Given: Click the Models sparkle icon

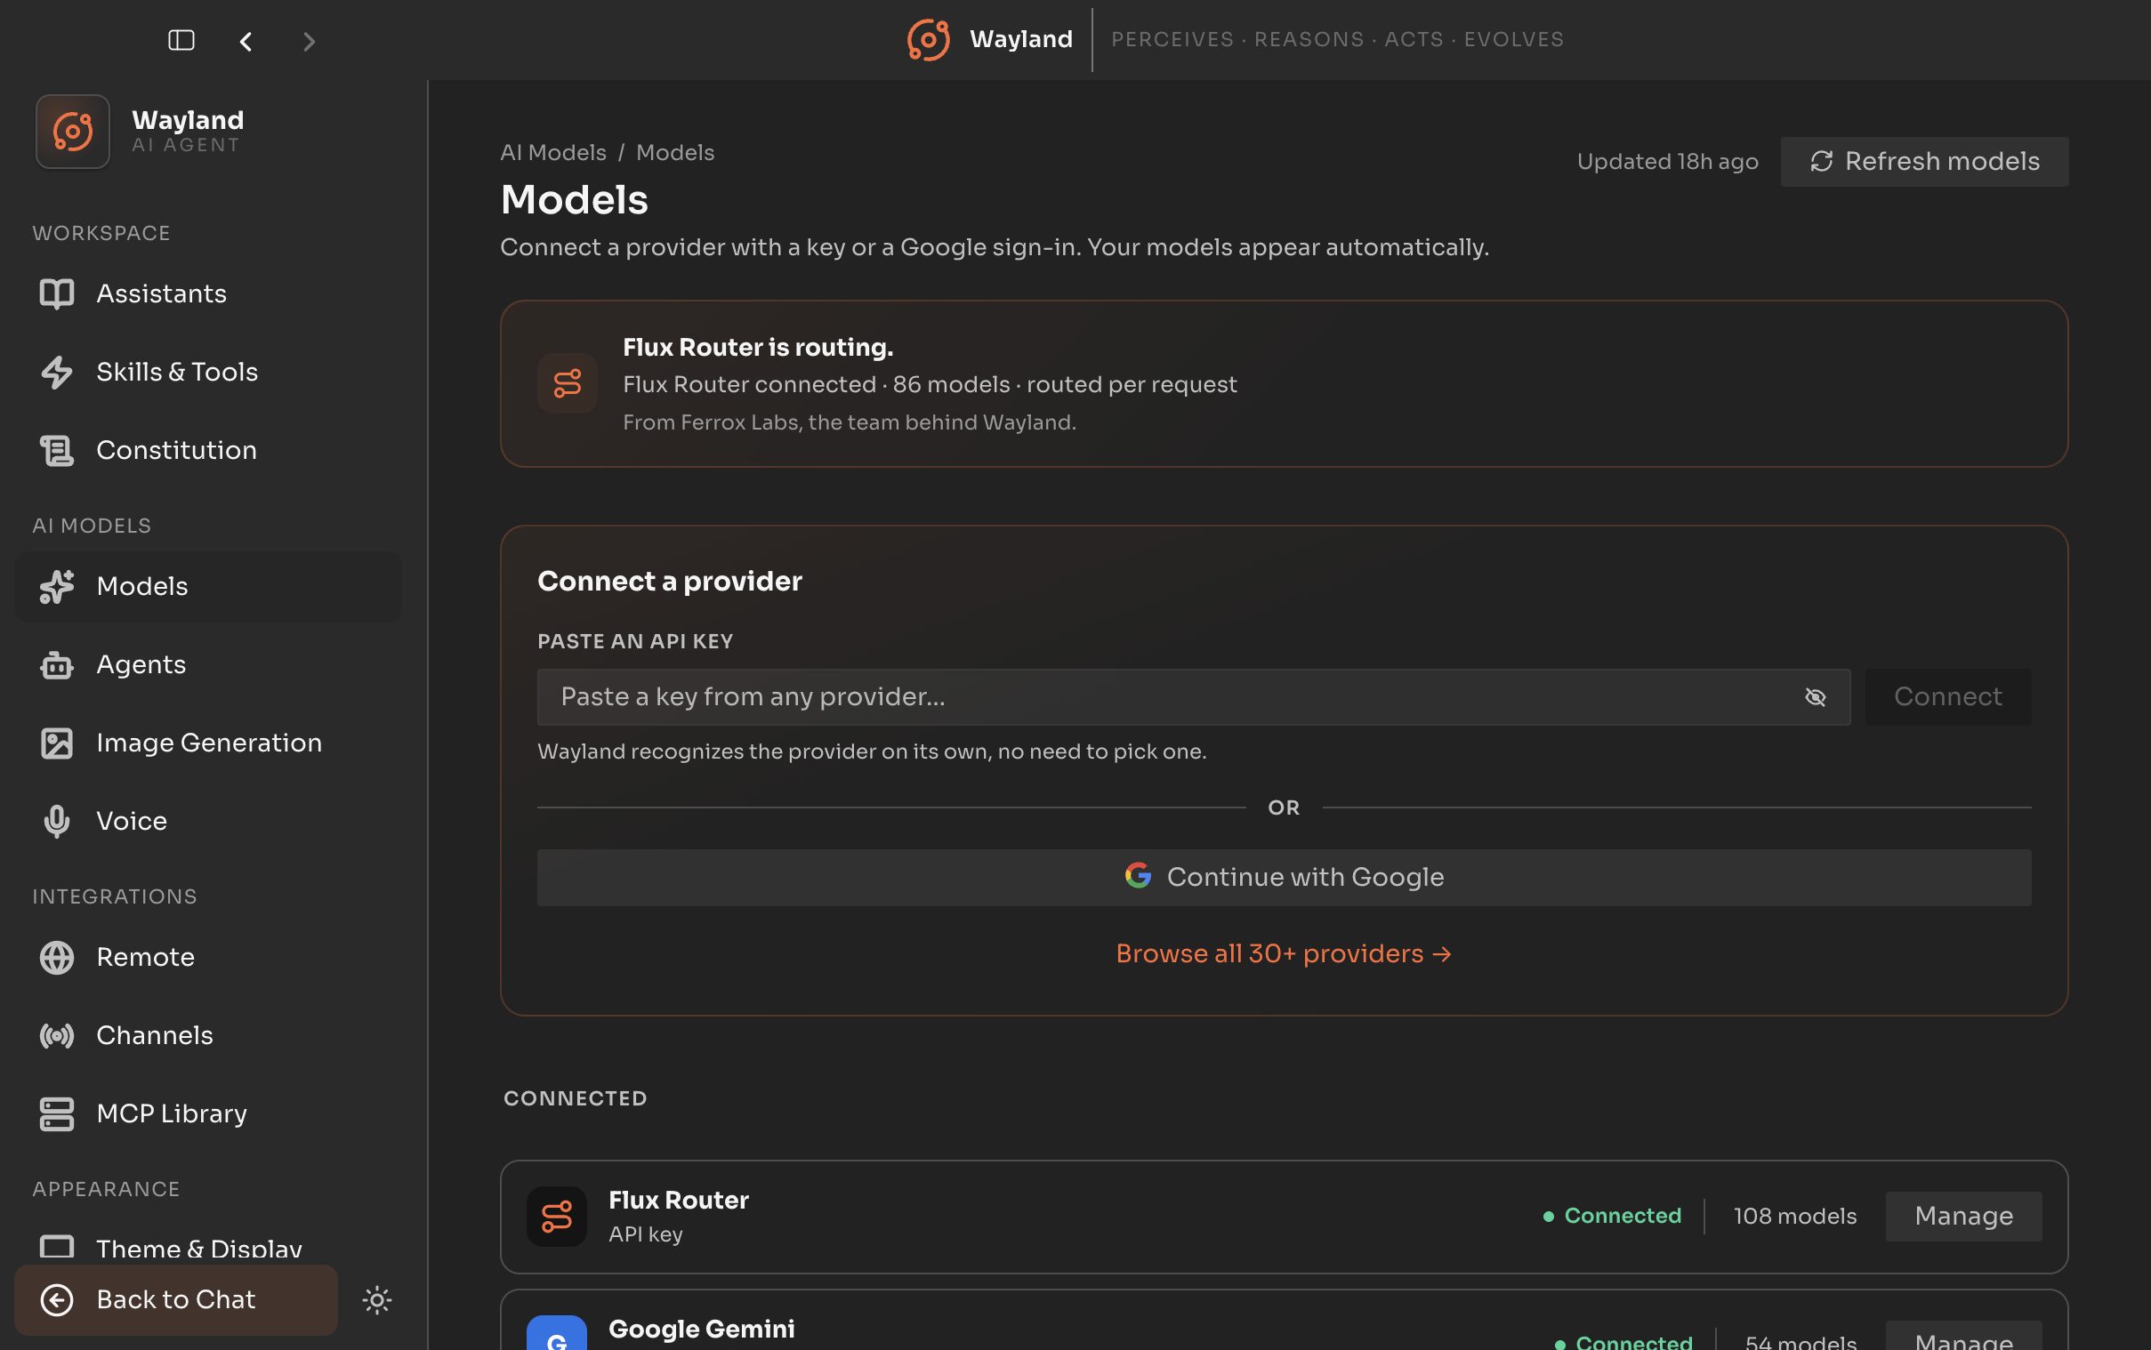Looking at the screenshot, I should [56, 587].
